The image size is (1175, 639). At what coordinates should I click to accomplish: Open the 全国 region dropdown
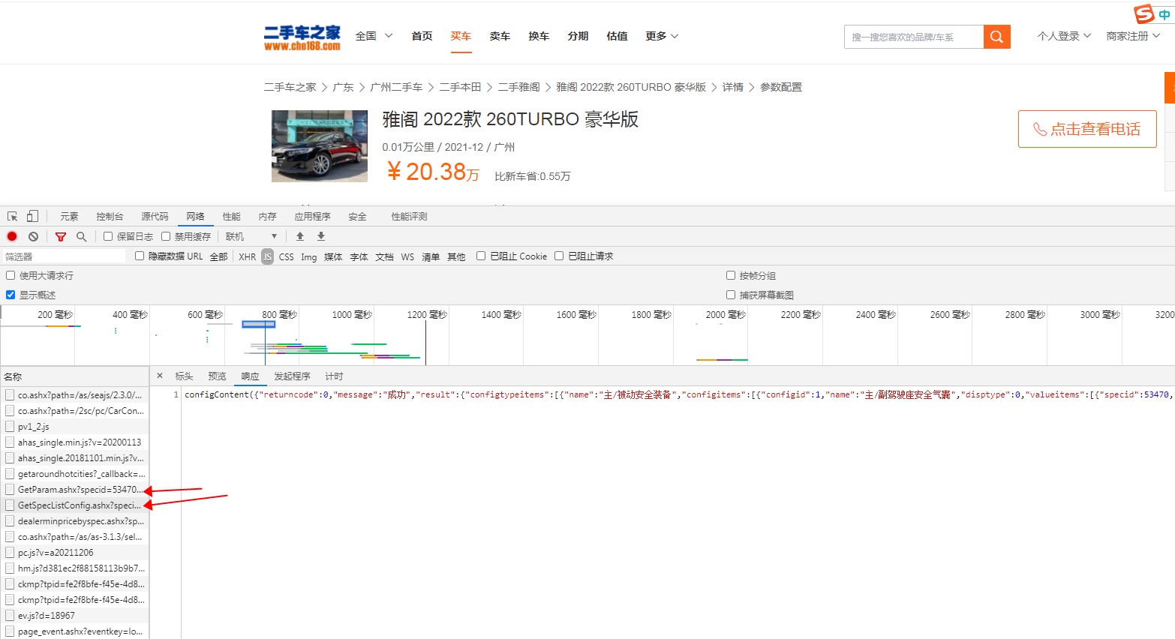373,35
